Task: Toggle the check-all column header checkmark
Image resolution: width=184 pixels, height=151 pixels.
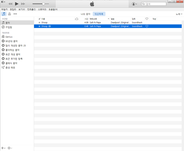Action: [39, 19]
